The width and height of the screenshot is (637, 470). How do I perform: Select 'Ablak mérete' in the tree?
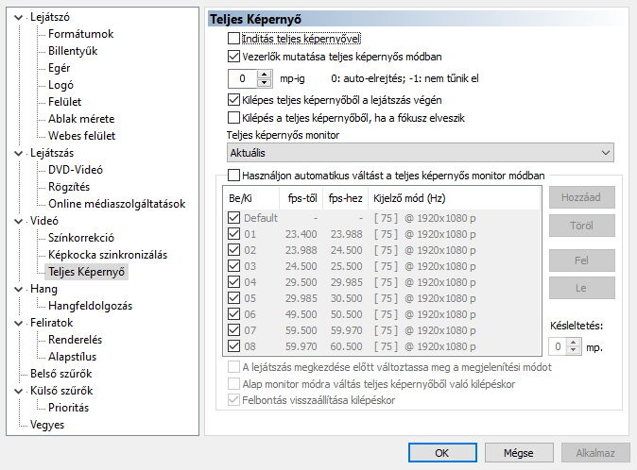81,119
